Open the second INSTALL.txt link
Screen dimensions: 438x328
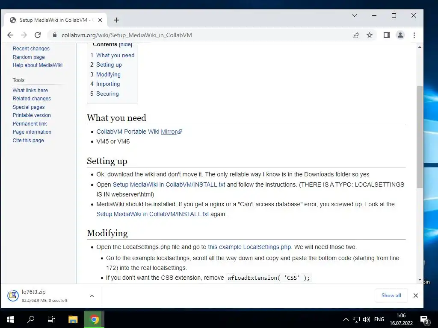153,214
